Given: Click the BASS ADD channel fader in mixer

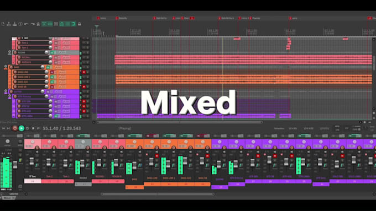Looking at the screenshot, I should pos(185,160).
